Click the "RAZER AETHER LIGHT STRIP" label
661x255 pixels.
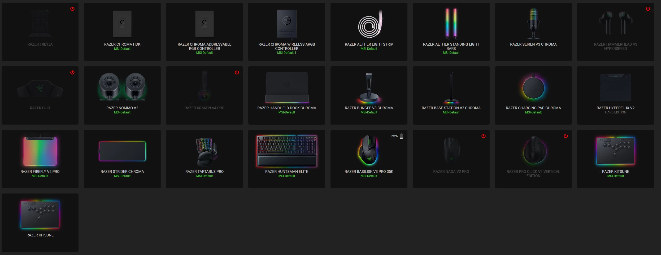[369, 44]
